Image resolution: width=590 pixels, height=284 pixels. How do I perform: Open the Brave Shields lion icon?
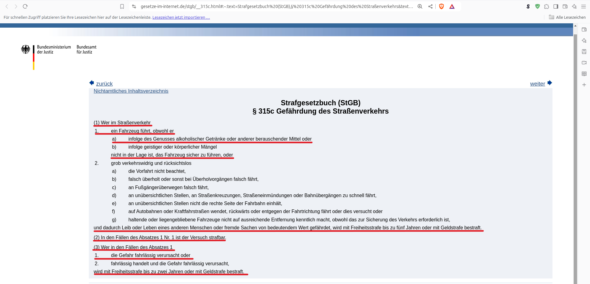[x=442, y=6]
